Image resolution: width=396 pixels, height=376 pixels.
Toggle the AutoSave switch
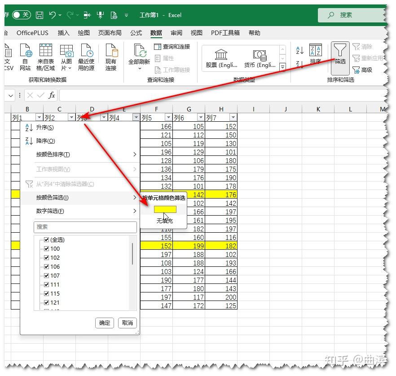point(21,15)
